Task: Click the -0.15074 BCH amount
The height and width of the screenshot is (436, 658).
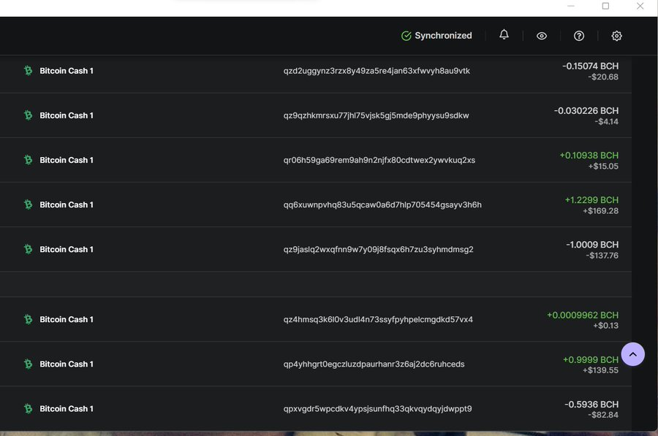Action: tap(591, 66)
